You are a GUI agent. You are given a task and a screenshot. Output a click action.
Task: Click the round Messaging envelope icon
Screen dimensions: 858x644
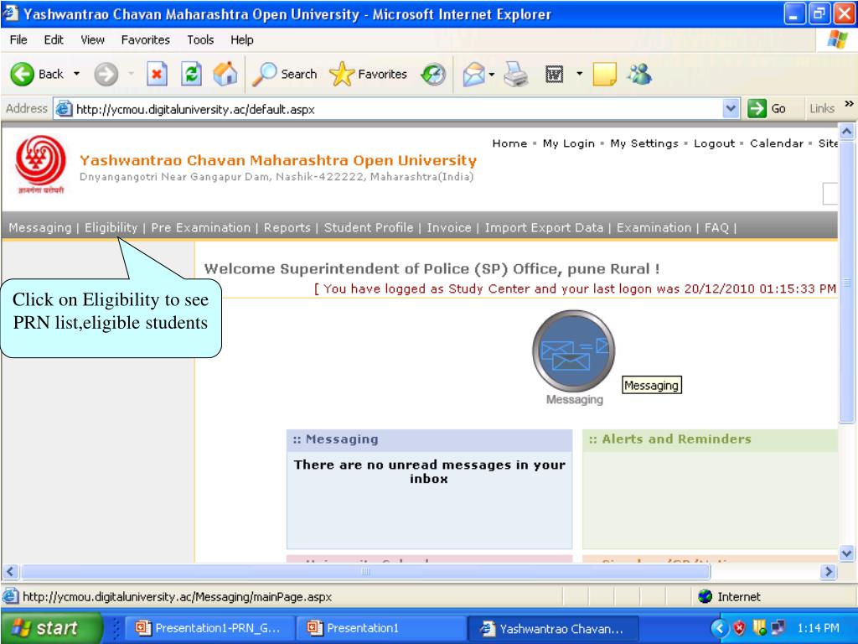point(573,351)
